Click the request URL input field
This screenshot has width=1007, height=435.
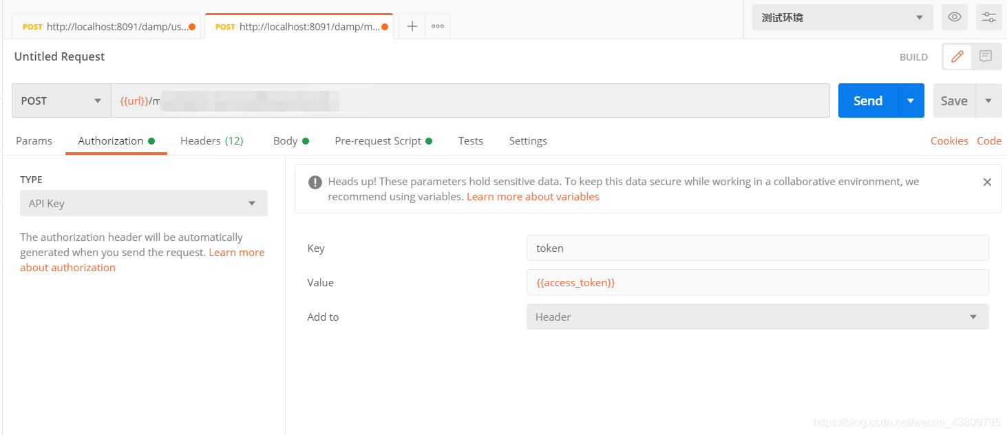point(470,100)
